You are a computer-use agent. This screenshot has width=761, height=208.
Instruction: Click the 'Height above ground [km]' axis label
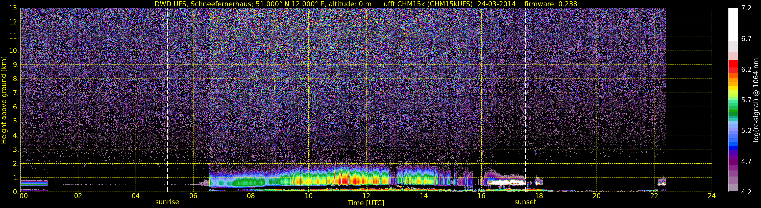(x=4, y=100)
